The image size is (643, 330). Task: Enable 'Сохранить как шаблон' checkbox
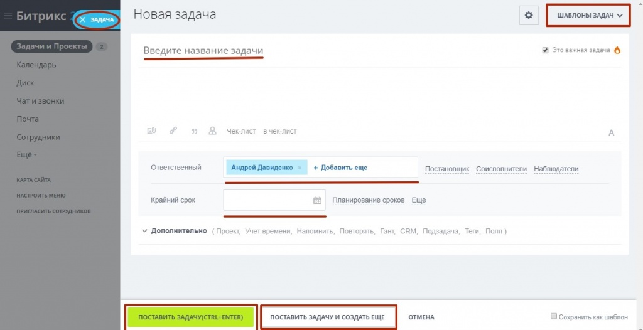point(554,316)
